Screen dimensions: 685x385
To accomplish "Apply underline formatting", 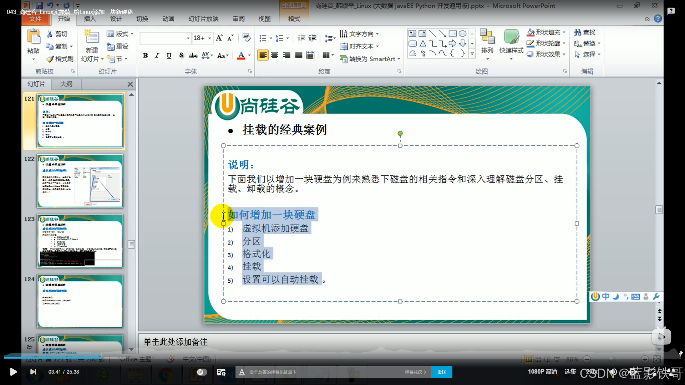I will tap(169, 55).
